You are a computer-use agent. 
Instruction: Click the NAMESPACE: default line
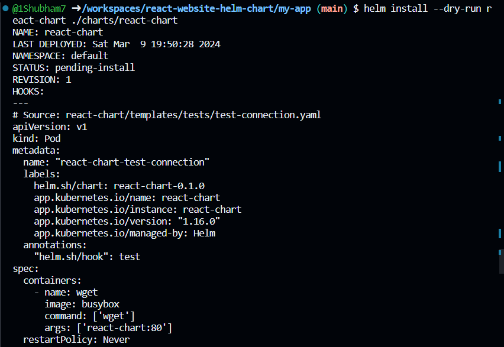60,56
